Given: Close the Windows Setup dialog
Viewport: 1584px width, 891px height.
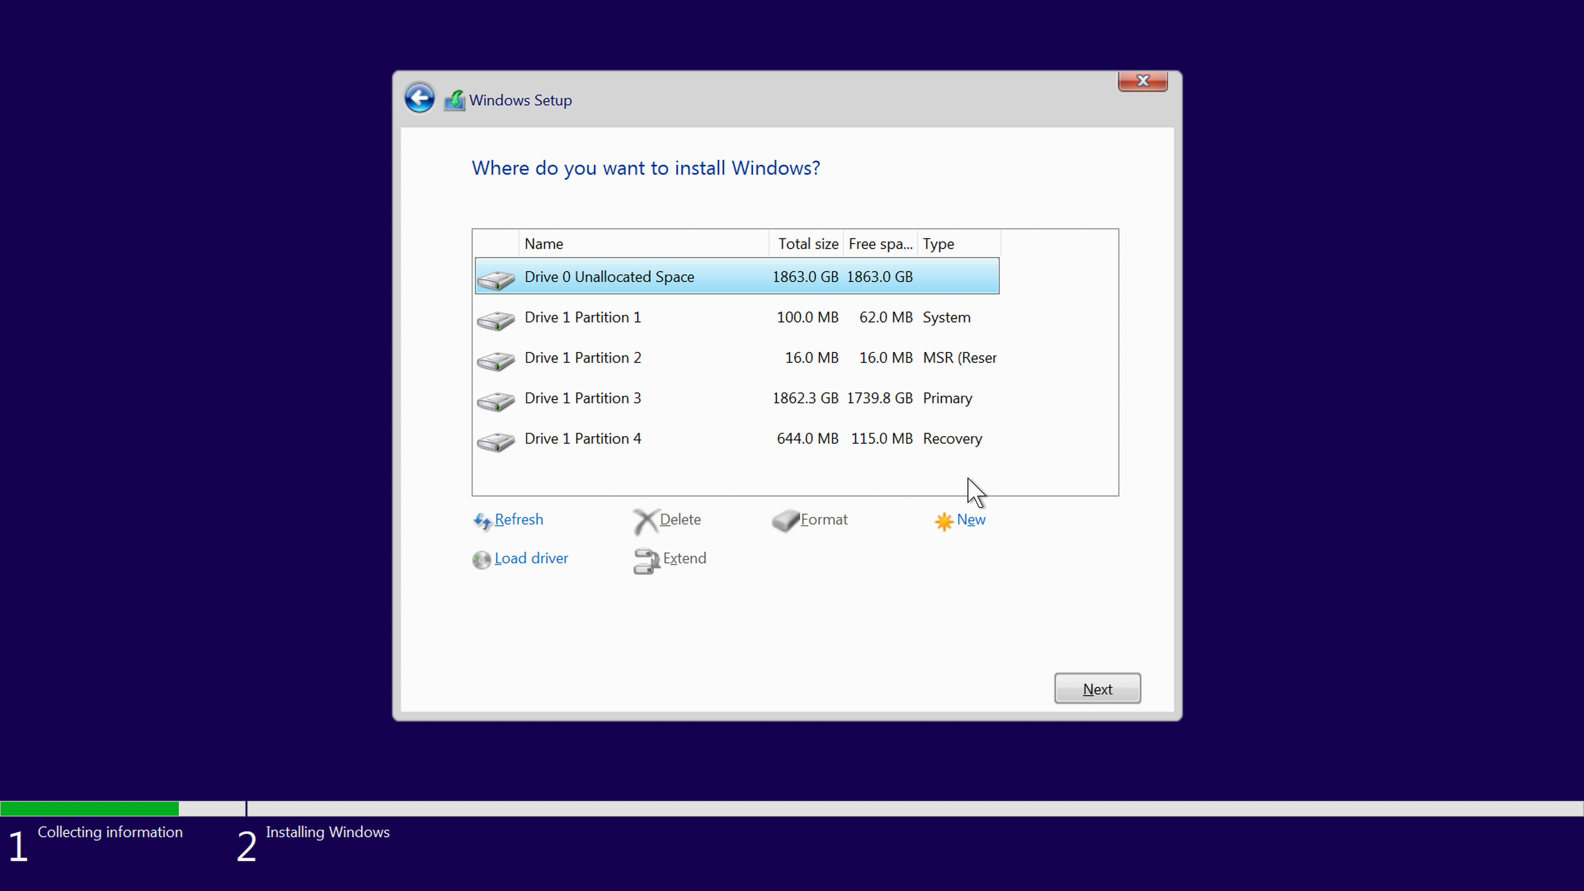Looking at the screenshot, I should [1143, 81].
